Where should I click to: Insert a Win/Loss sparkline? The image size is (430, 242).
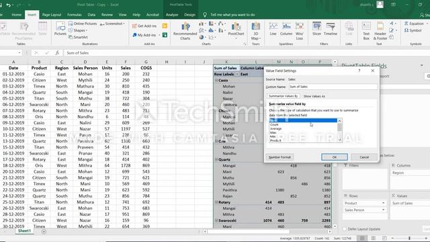point(300,31)
